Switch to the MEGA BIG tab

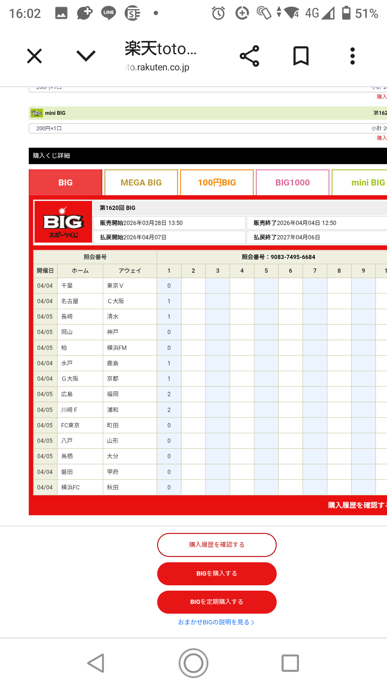point(141,183)
